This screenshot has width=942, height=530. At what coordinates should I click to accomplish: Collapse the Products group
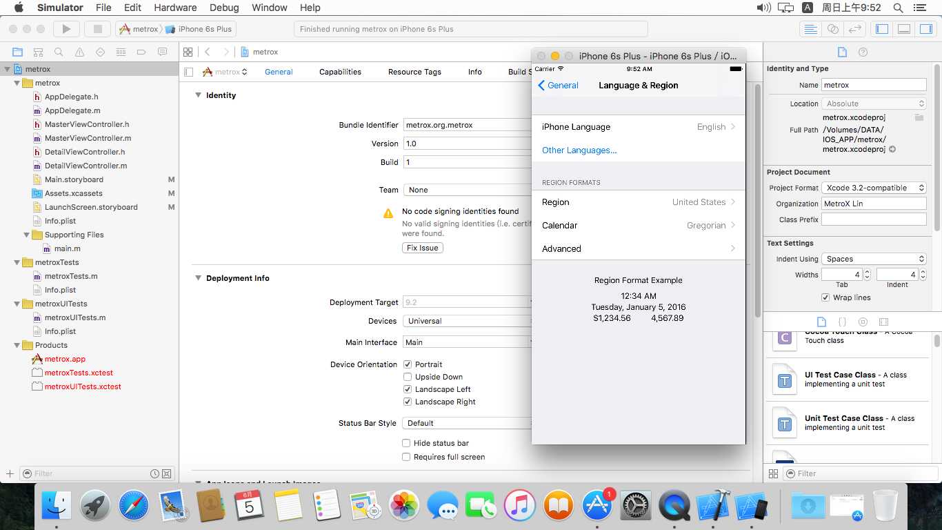pos(17,345)
